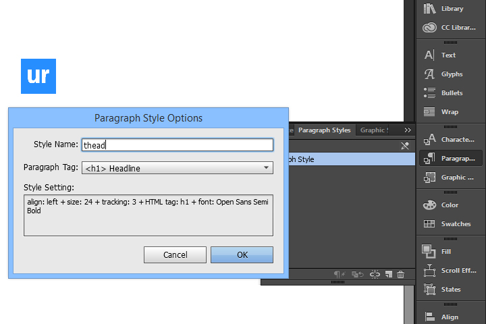
Task: Expand the collapsed panel tabs chevron
Action: click(x=408, y=130)
